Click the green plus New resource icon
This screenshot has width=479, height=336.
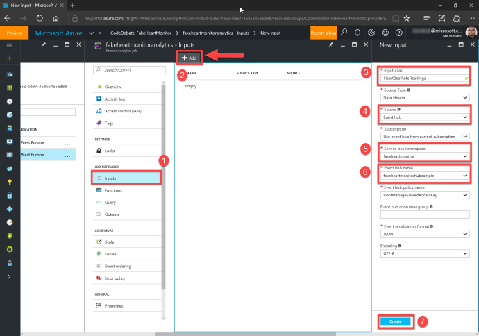[9, 59]
